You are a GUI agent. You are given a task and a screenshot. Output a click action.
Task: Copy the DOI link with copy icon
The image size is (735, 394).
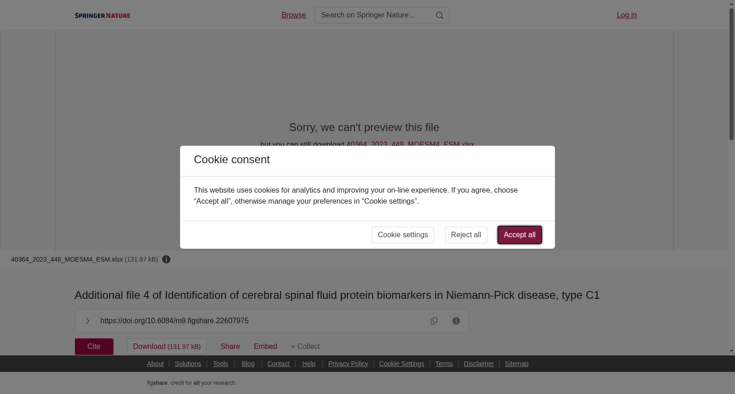[434, 321]
